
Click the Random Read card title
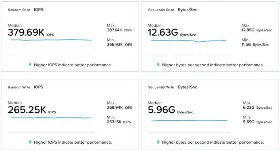click(19, 10)
